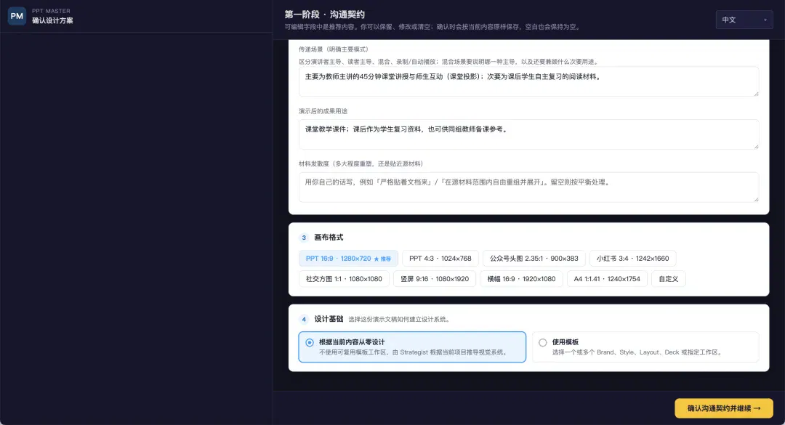Select PPT 16:9 1280x720 canvas format
Image resolution: width=785 pixels, height=425 pixels.
[x=348, y=259]
